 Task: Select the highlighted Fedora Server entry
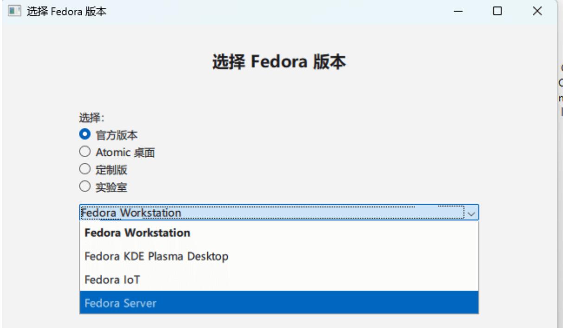tap(121, 303)
